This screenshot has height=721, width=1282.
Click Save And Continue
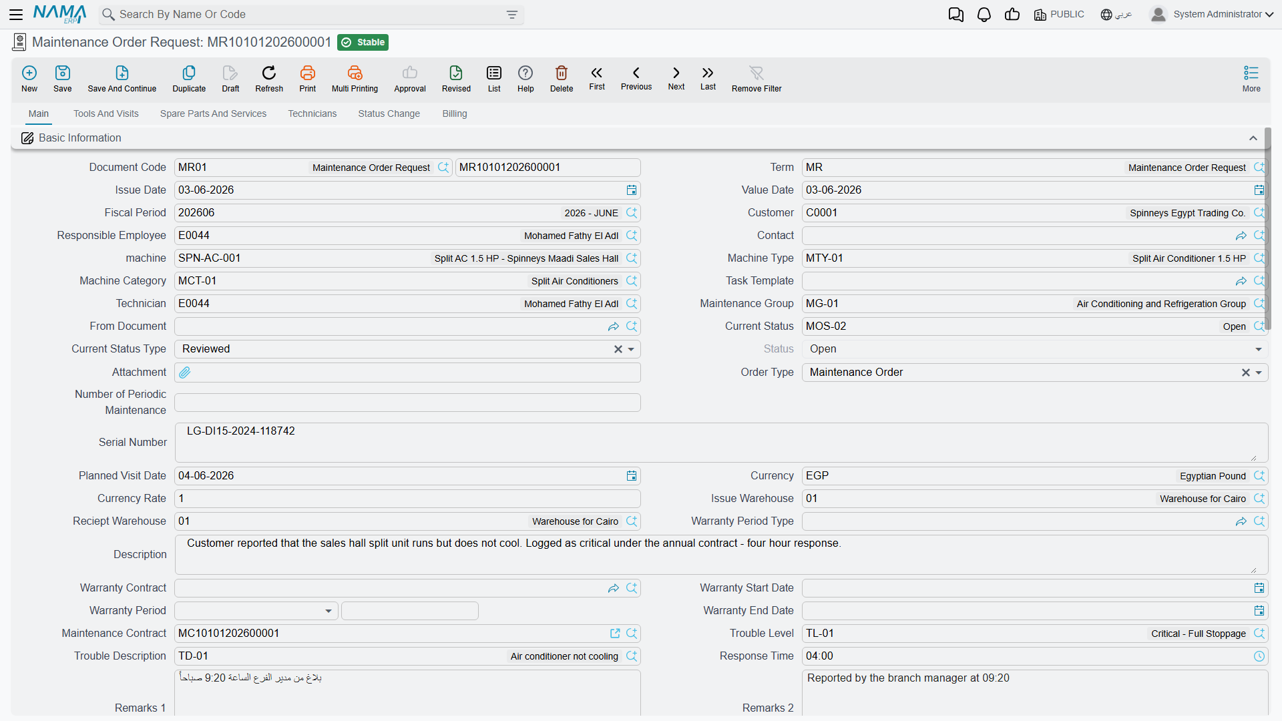[x=122, y=79]
